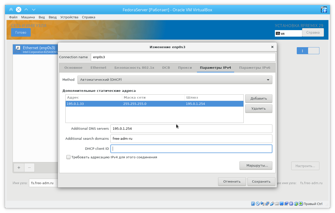The image size is (335, 213).
Task: Switch to the Ethernet tab
Action: point(98,68)
